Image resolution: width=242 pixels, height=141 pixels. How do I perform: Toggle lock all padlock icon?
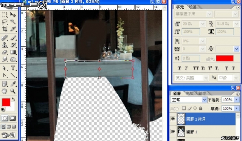[200, 108]
